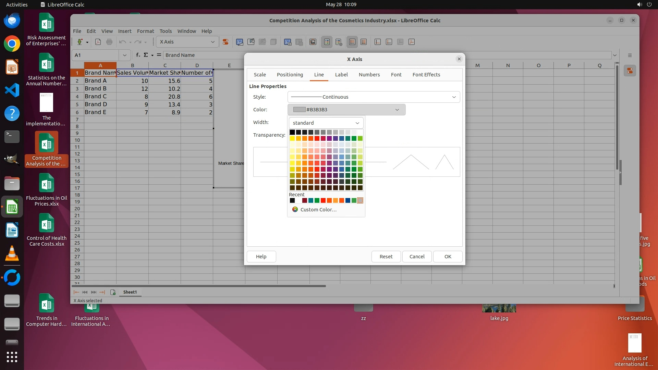Toggle Vertical Grids in chart toolbar
Screen dimensions: 658x370
[364, 42]
